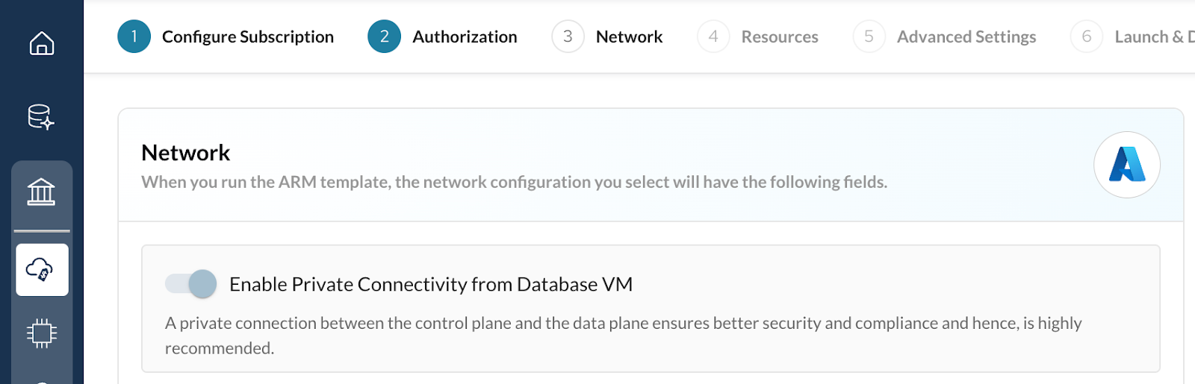Click the step 4 number circle
Image resolution: width=1195 pixels, height=384 pixels.
[713, 37]
